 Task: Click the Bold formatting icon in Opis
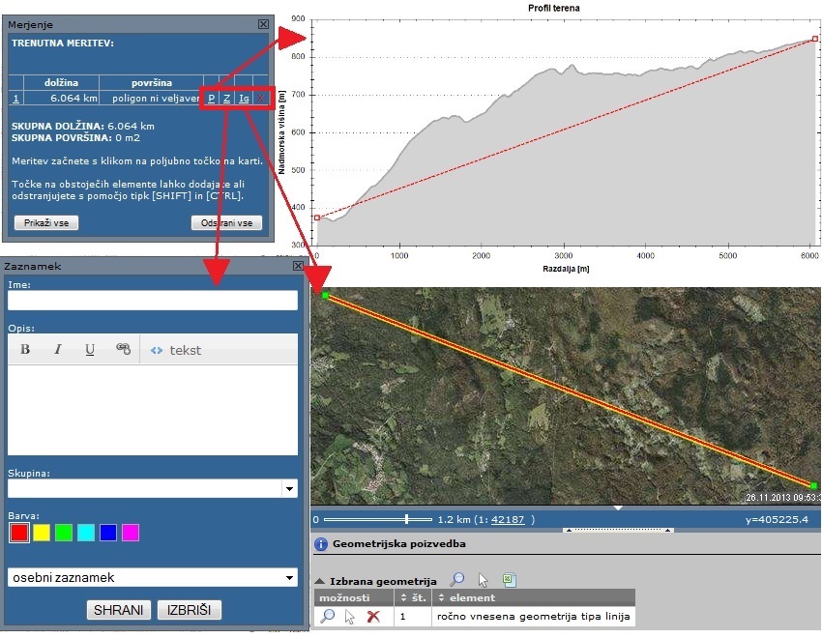point(26,350)
